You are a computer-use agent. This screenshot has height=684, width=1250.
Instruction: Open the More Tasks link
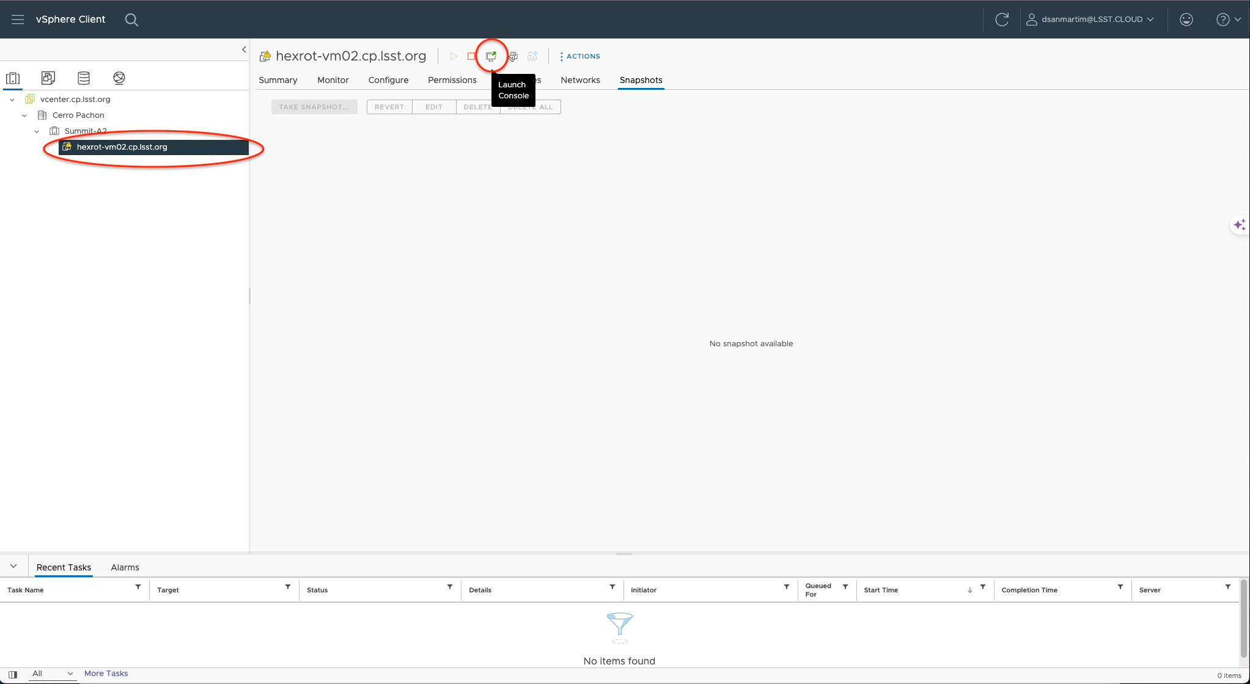coord(106,674)
